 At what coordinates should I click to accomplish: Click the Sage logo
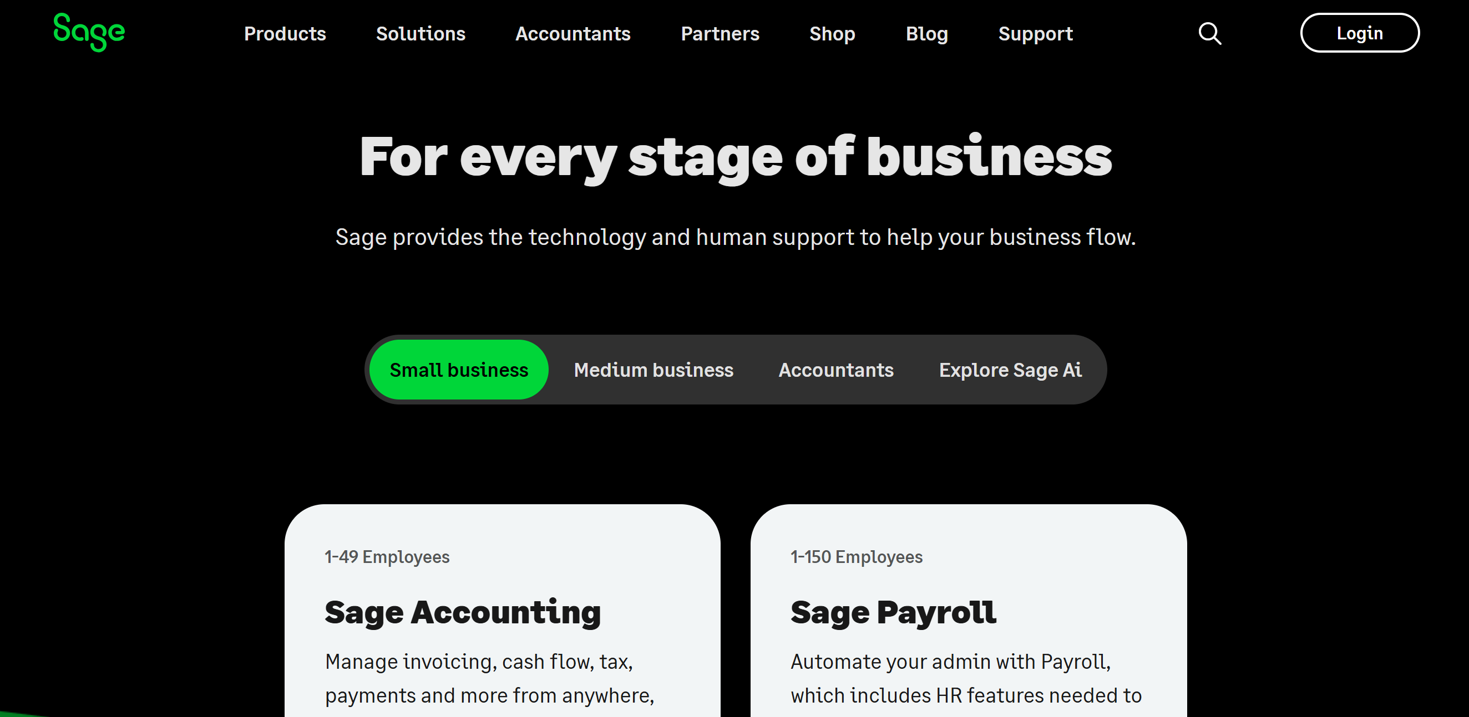pyautogui.click(x=89, y=33)
